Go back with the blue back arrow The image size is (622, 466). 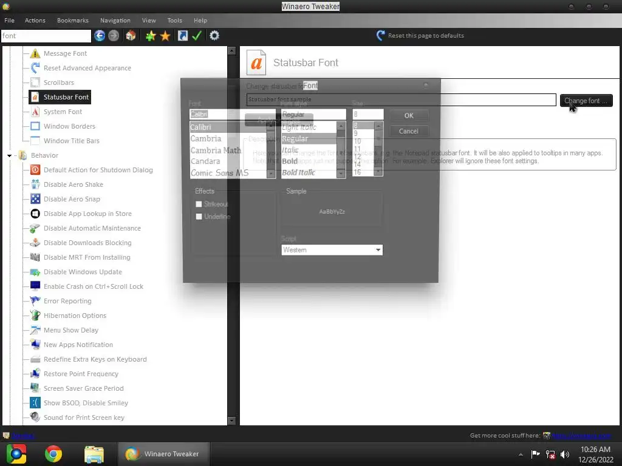tap(100, 36)
